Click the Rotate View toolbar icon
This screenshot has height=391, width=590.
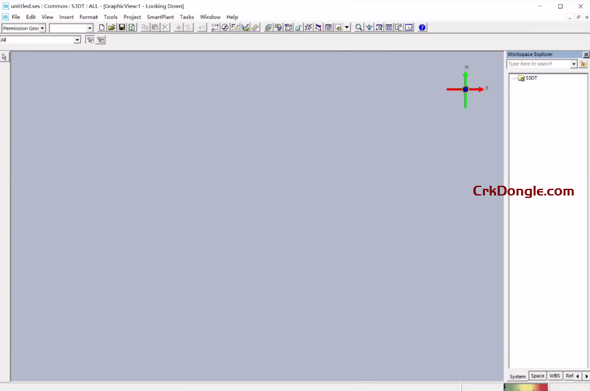pos(398,27)
